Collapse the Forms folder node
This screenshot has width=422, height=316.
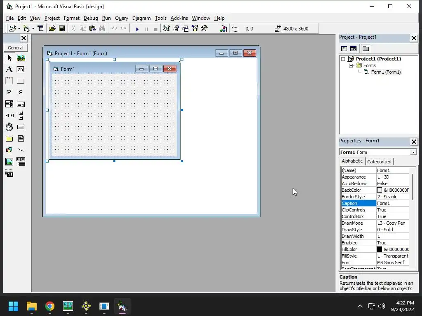351,65
